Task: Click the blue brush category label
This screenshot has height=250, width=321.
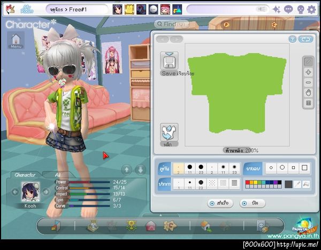Action: tap(164, 168)
